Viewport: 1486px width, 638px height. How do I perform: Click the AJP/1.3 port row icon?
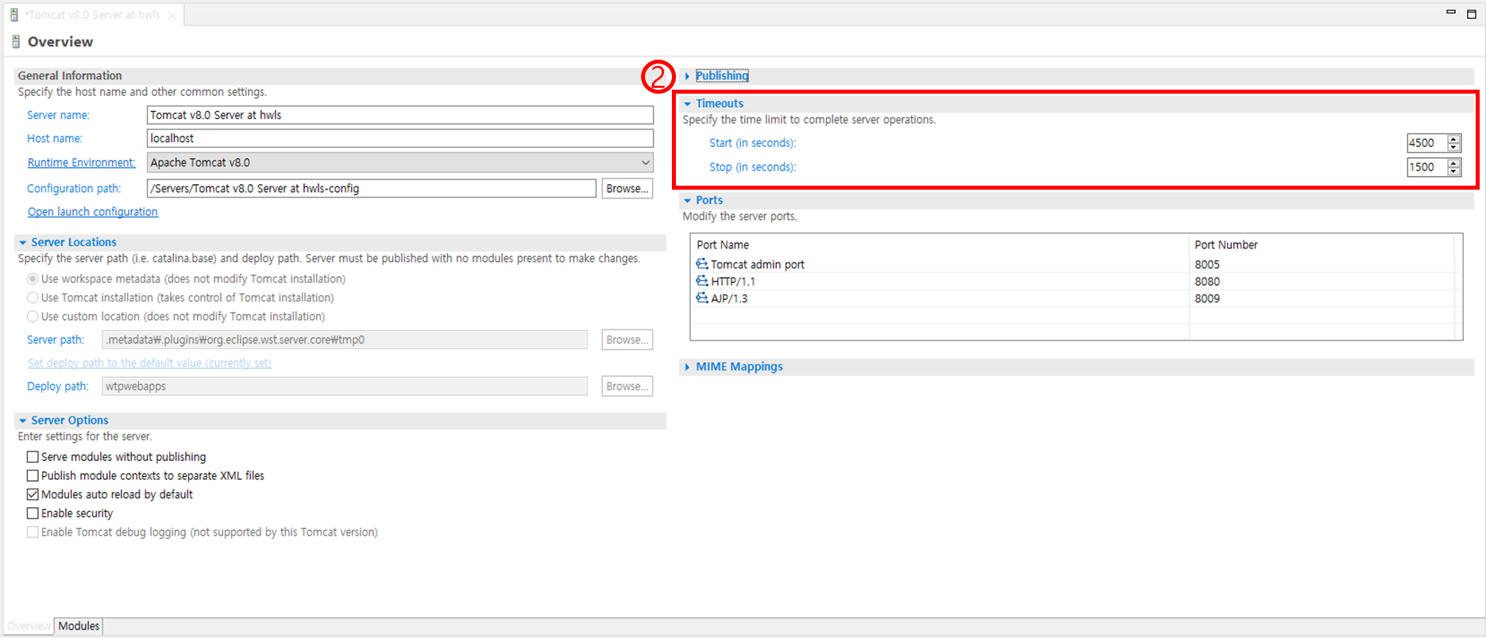click(702, 298)
